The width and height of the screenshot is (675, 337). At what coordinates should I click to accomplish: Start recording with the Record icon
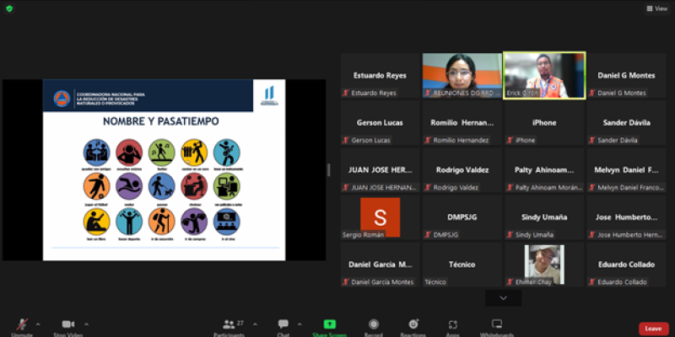372,325
